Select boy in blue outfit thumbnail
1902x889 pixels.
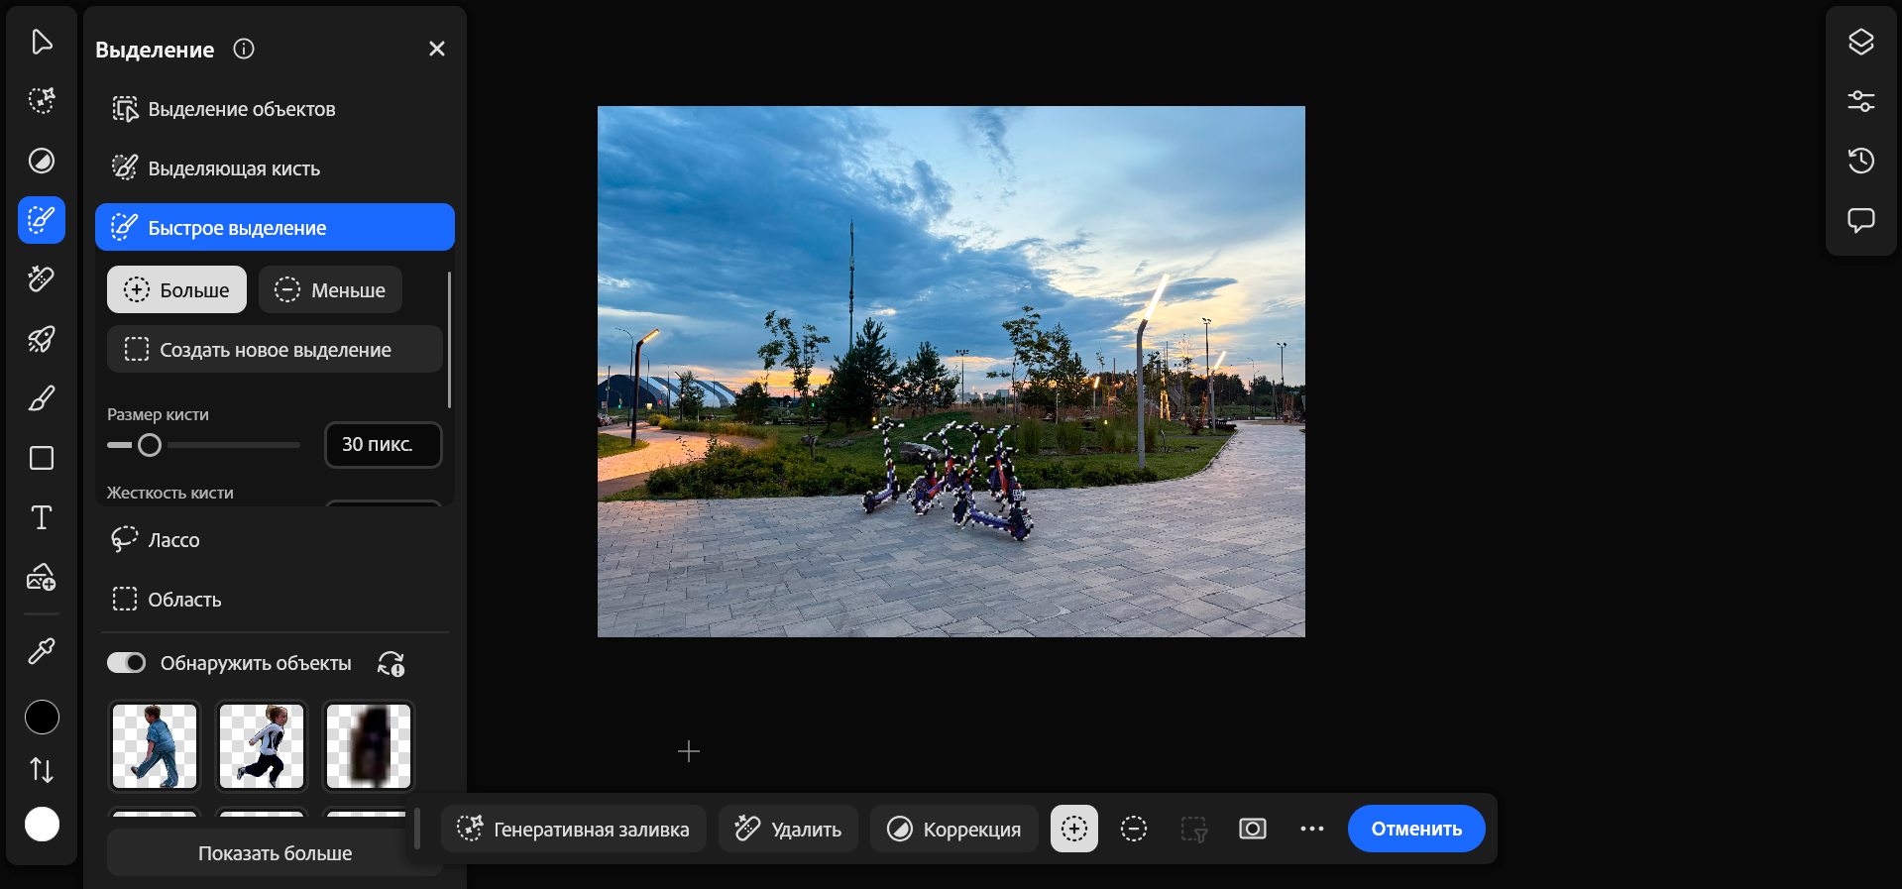click(x=155, y=746)
